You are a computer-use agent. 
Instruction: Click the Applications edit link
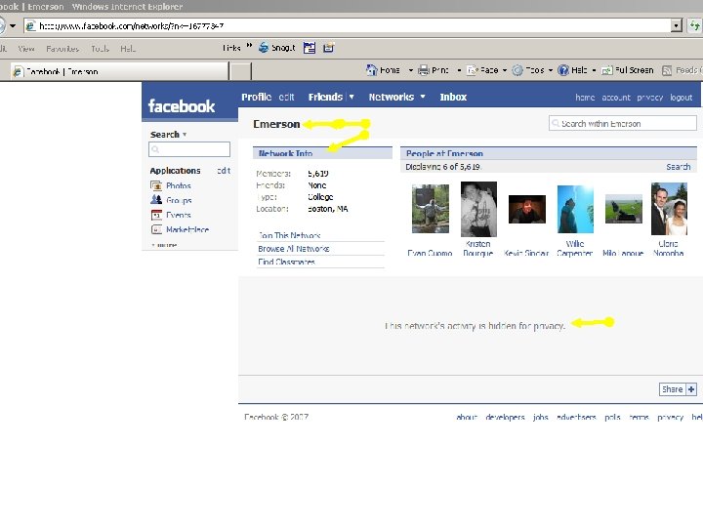(x=224, y=171)
